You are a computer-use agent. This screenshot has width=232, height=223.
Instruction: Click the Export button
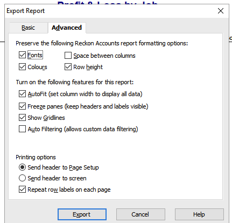(x=82, y=214)
